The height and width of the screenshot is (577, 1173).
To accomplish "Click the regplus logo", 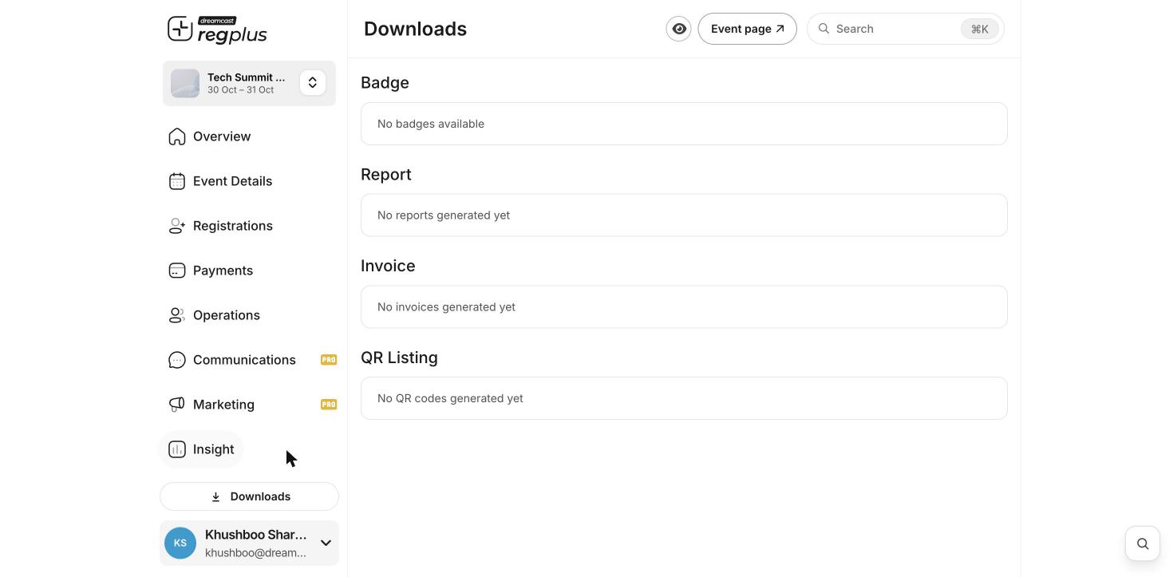I will (x=217, y=30).
